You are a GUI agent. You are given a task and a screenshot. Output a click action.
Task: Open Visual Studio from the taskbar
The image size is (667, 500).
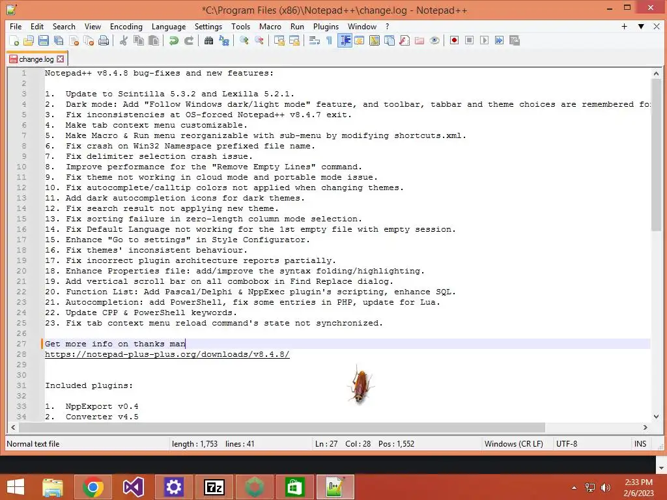134,487
